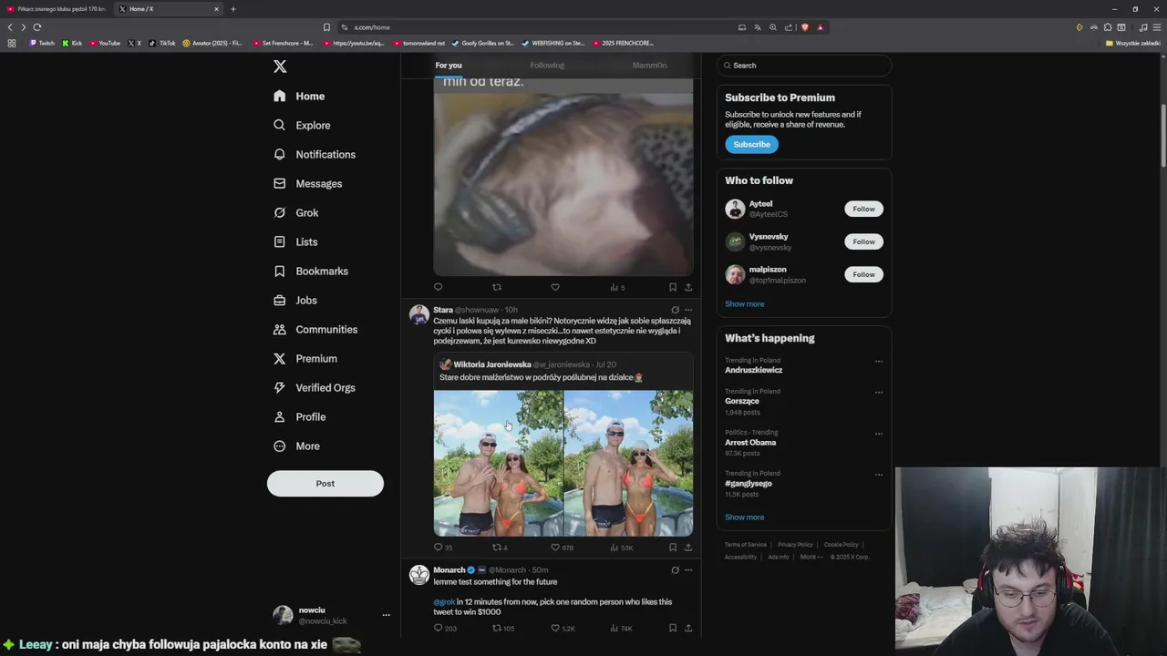Image resolution: width=1167 pixels, height=656 pixels.
Task: Open the Twitch bookmark in bookmarks bar
Action: [42, 43]
